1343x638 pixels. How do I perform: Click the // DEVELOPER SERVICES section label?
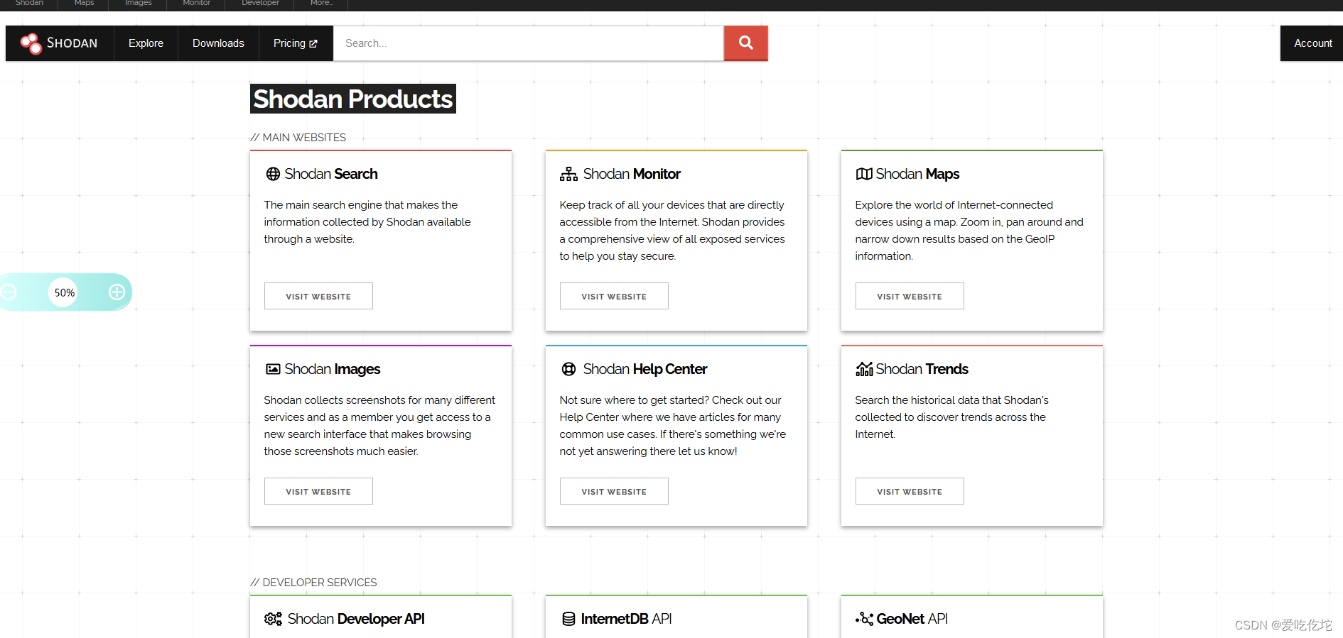coord(313,583)
